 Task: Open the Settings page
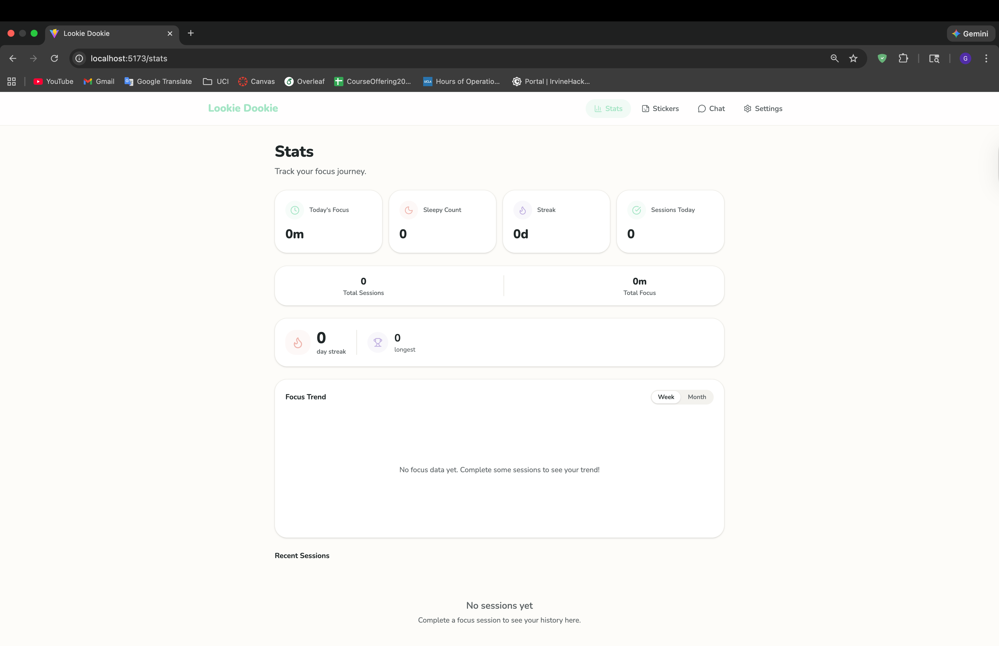763,109
